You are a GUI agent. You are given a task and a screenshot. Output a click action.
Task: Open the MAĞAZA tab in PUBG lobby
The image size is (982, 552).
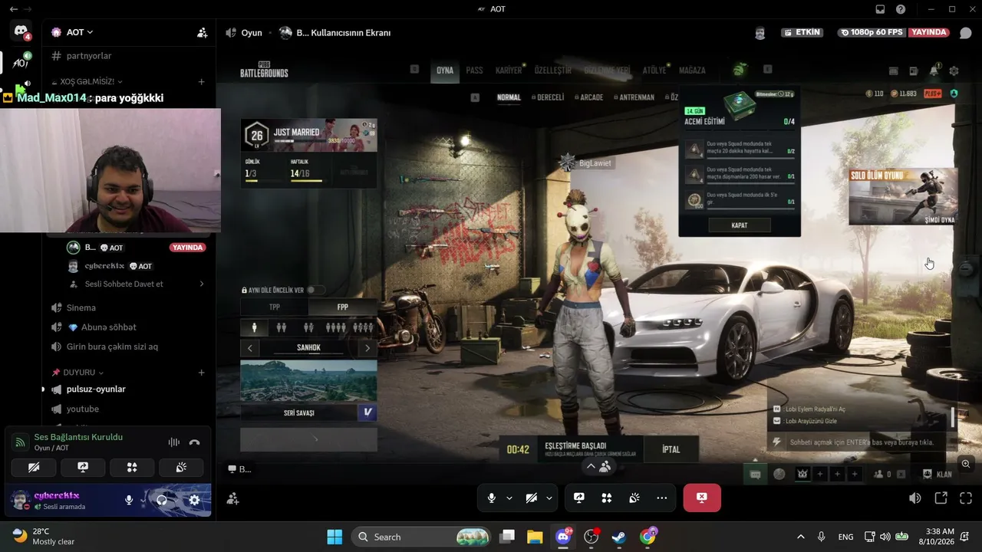coord(692,71)
